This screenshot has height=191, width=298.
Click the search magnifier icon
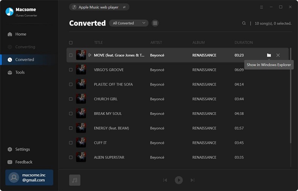[x=244, y=23]
